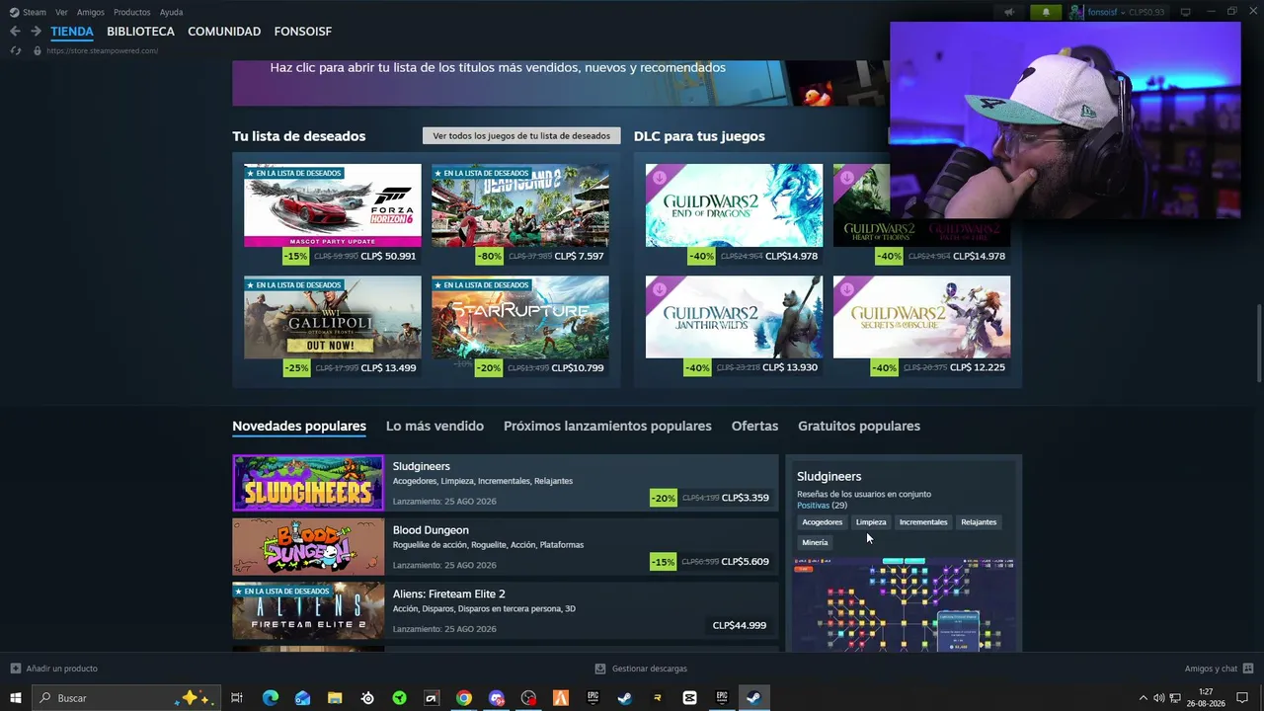Open the Forza Horizon 6 wishlist thumbnail

coord(333,205)
